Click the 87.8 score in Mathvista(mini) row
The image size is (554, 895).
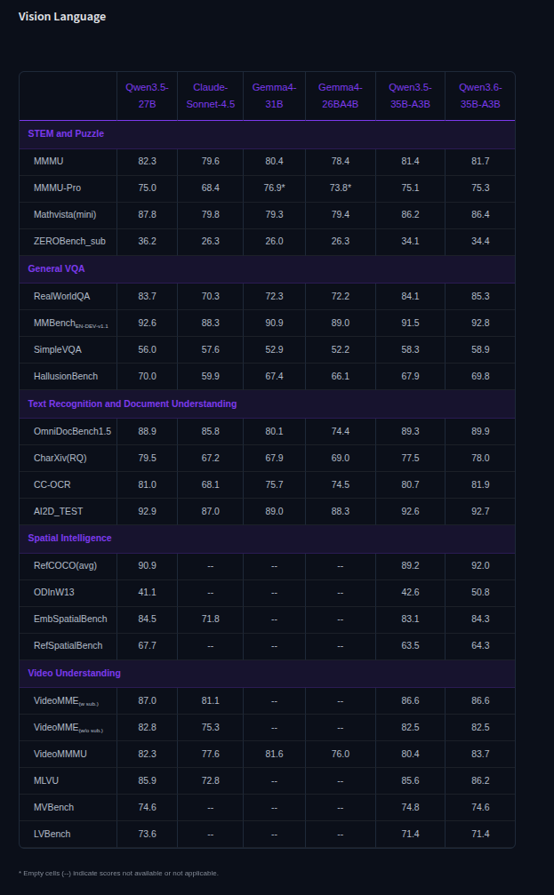(x=147, y=214)
